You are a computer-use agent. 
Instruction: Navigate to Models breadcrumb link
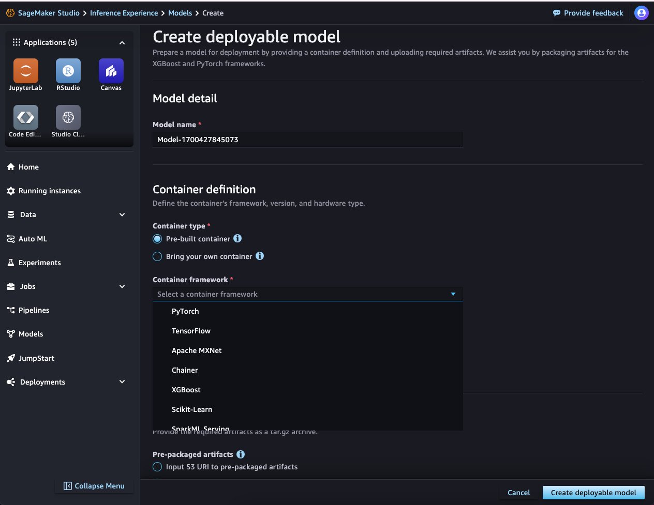click(x=180, y=13)
